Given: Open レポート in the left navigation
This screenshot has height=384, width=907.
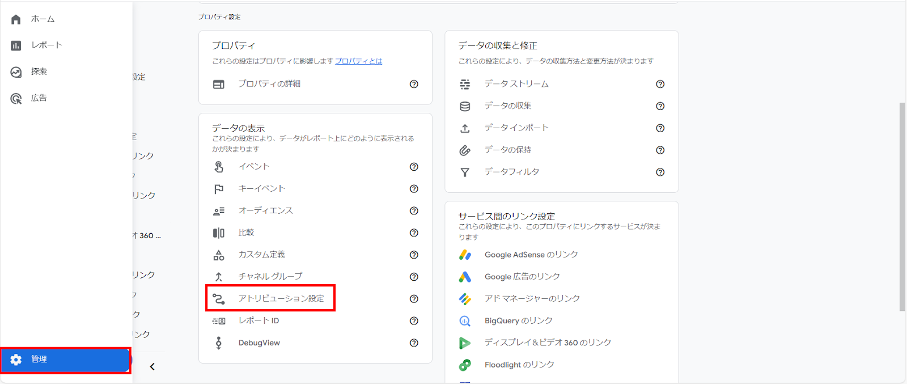Looking at the screenshot, I should pyautogui.click(x=46, y=45).
